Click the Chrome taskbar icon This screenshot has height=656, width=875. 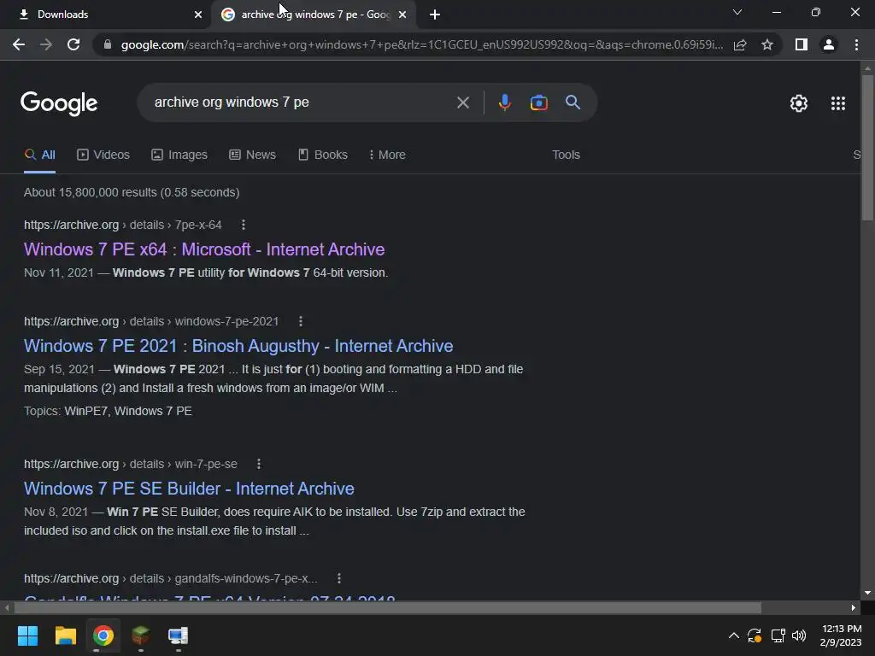[103, 635]
